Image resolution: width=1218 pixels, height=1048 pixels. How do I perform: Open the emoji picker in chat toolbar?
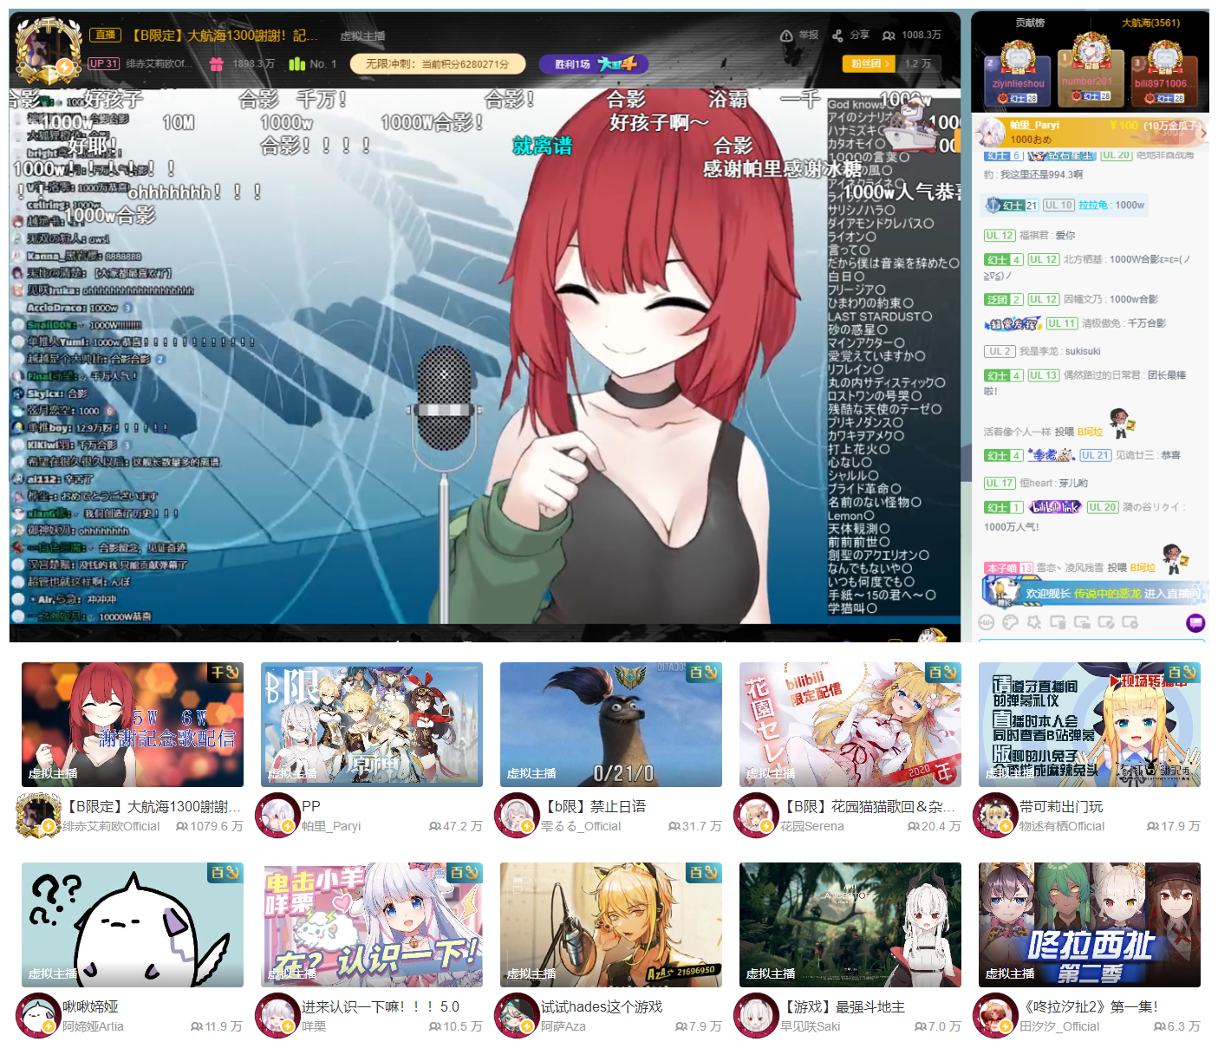pyautogui.click(x=986, y=622)
